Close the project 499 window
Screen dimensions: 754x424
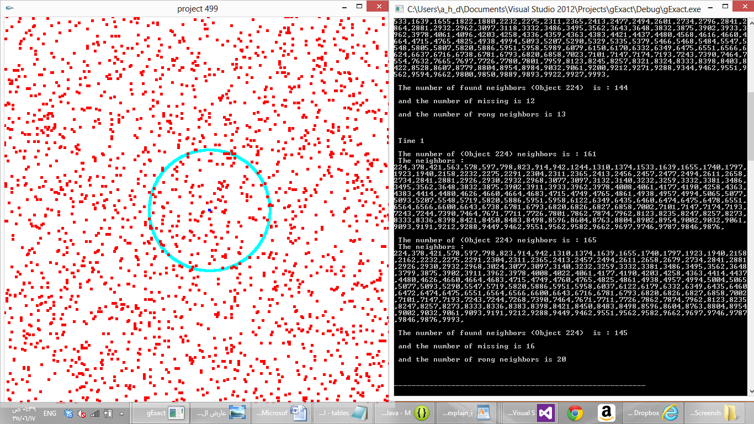pos(378,6)
